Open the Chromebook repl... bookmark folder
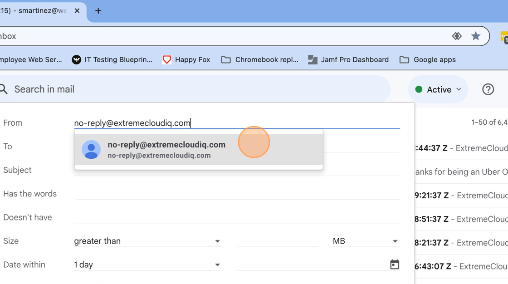 (259, 59)
